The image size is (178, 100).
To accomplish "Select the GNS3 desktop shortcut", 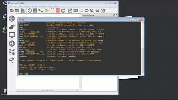I will coord(5,17).
